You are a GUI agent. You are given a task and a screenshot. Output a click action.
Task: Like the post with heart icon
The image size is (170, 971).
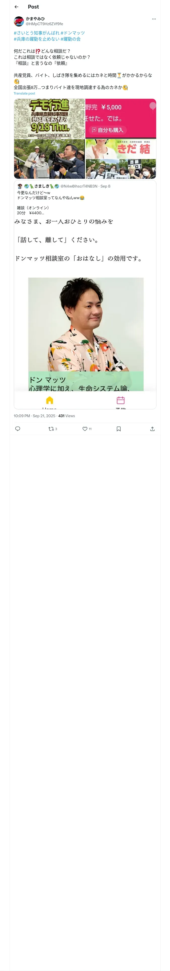[85, 429]
